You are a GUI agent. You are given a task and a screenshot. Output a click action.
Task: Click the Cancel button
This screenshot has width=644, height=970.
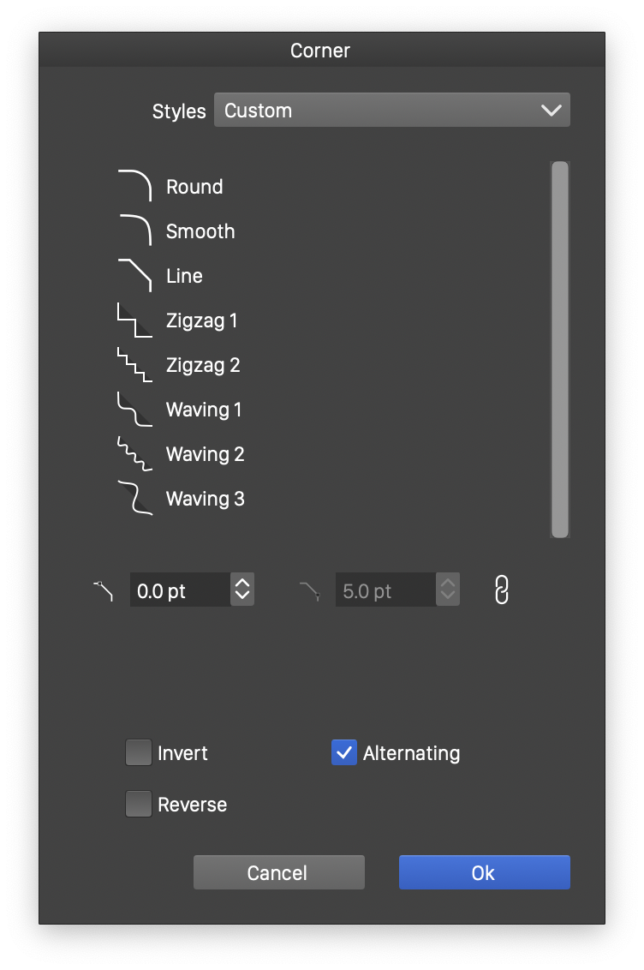[278, 872]
